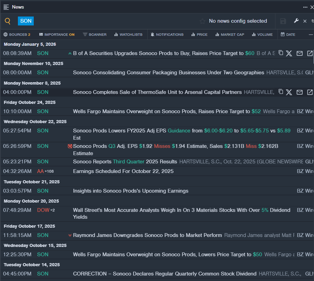This screenshot has width=314, height=281.
Task: Favorite the news config with the star icon
Action: (x=202, y=21)
